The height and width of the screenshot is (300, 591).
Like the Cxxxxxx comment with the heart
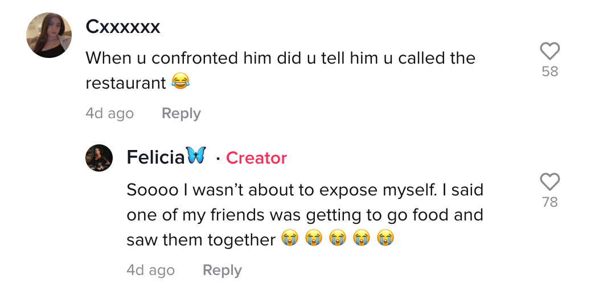[549, 51]
